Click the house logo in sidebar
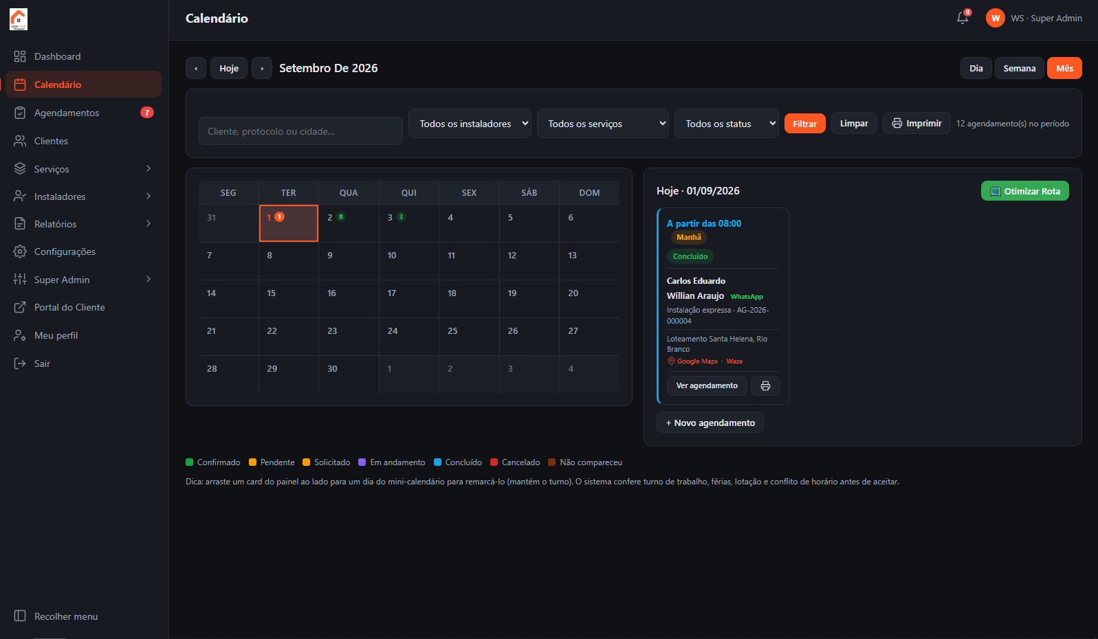1098x639 pixels. pyautogui.click(x=19, y=19)
